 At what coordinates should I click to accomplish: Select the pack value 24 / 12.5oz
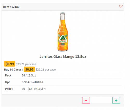(29, 75)
